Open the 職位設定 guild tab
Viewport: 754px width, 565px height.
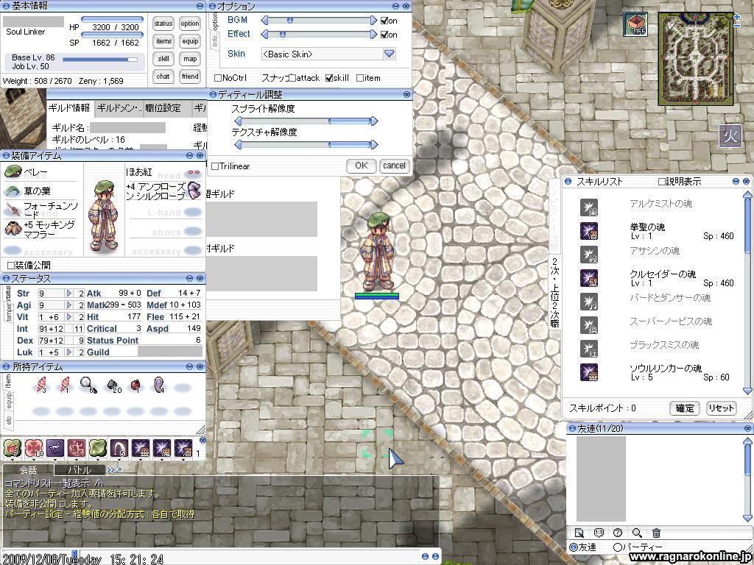[x=167, y=108]
